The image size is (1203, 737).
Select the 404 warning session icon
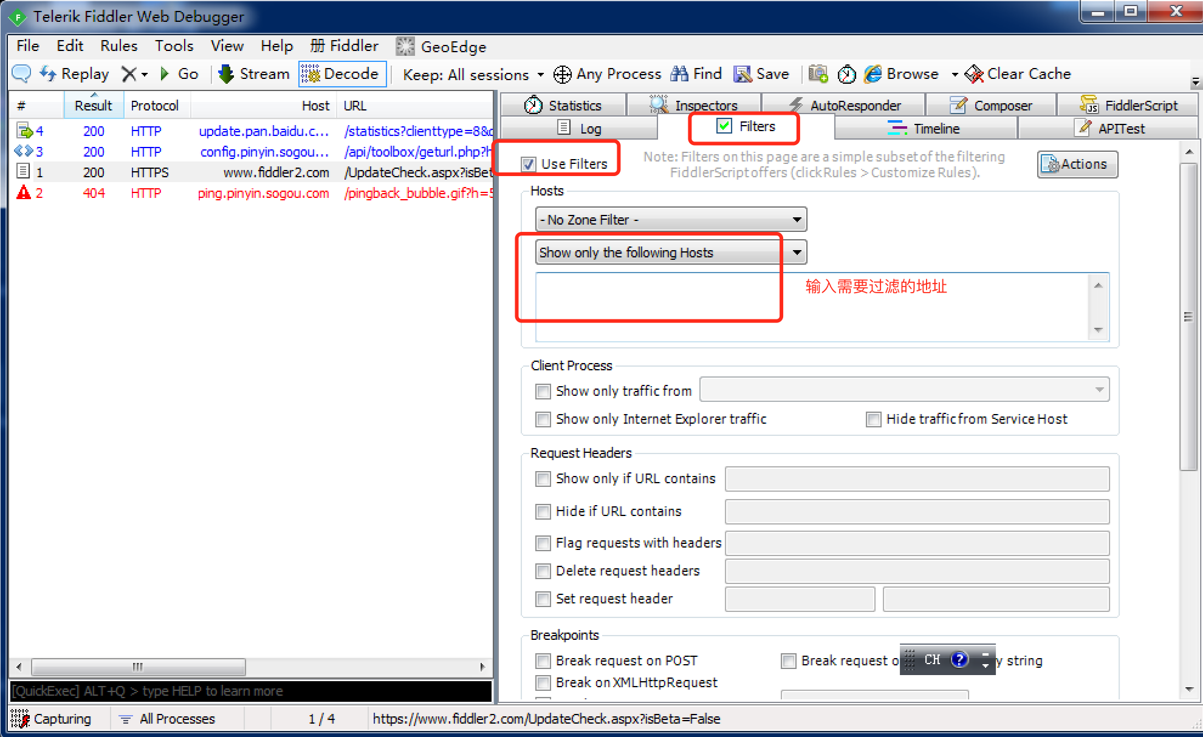[23, 192]
